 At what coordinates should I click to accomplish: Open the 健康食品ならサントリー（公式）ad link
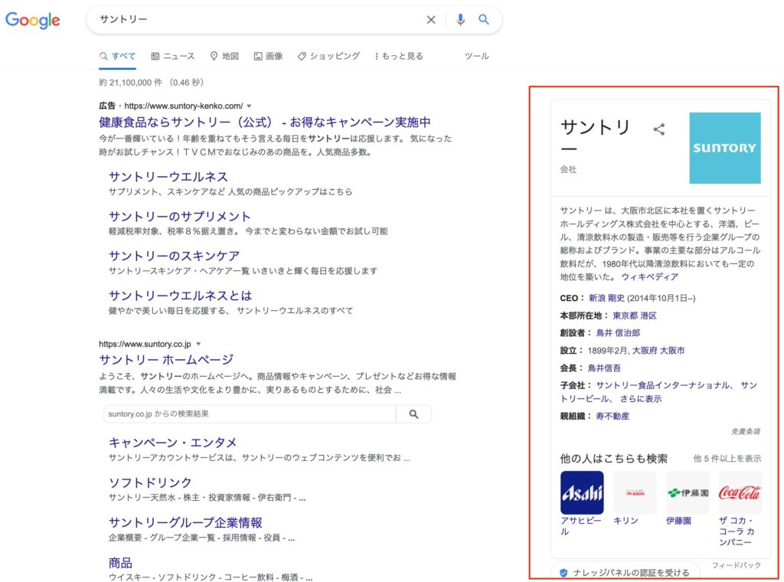(264, 122)
